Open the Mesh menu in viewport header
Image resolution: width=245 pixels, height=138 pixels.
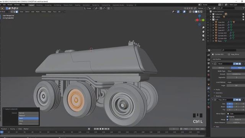coord(38,12)
